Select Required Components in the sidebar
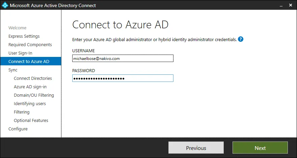297x158 pixels. (x=30, y=45)
